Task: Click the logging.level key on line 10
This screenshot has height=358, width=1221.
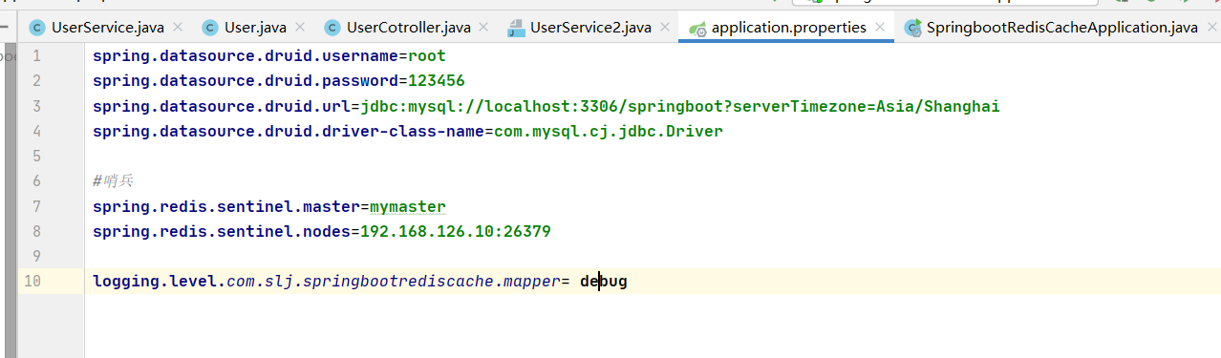Action: pos(155,282)
